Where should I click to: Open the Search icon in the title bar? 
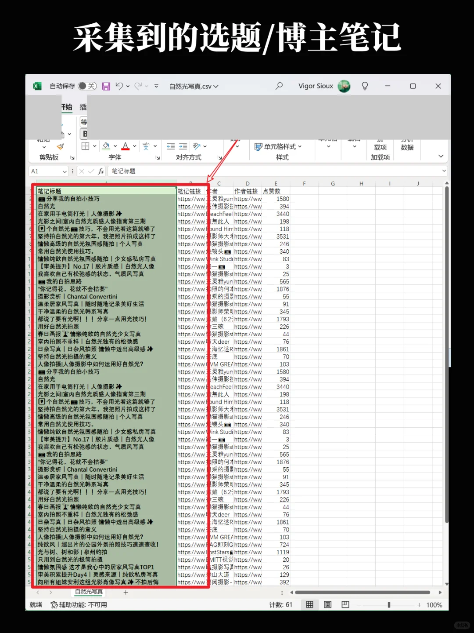tap(280, 86)
